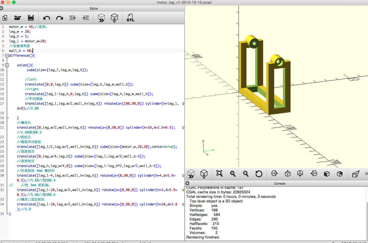This screenshot has height=243, width=368.
Task: Unindent the selected code lines
Action: pos(73,18)
